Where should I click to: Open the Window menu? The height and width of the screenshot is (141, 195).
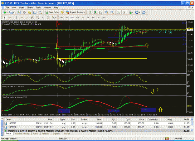pyautogui.click(x=47, y=7)
